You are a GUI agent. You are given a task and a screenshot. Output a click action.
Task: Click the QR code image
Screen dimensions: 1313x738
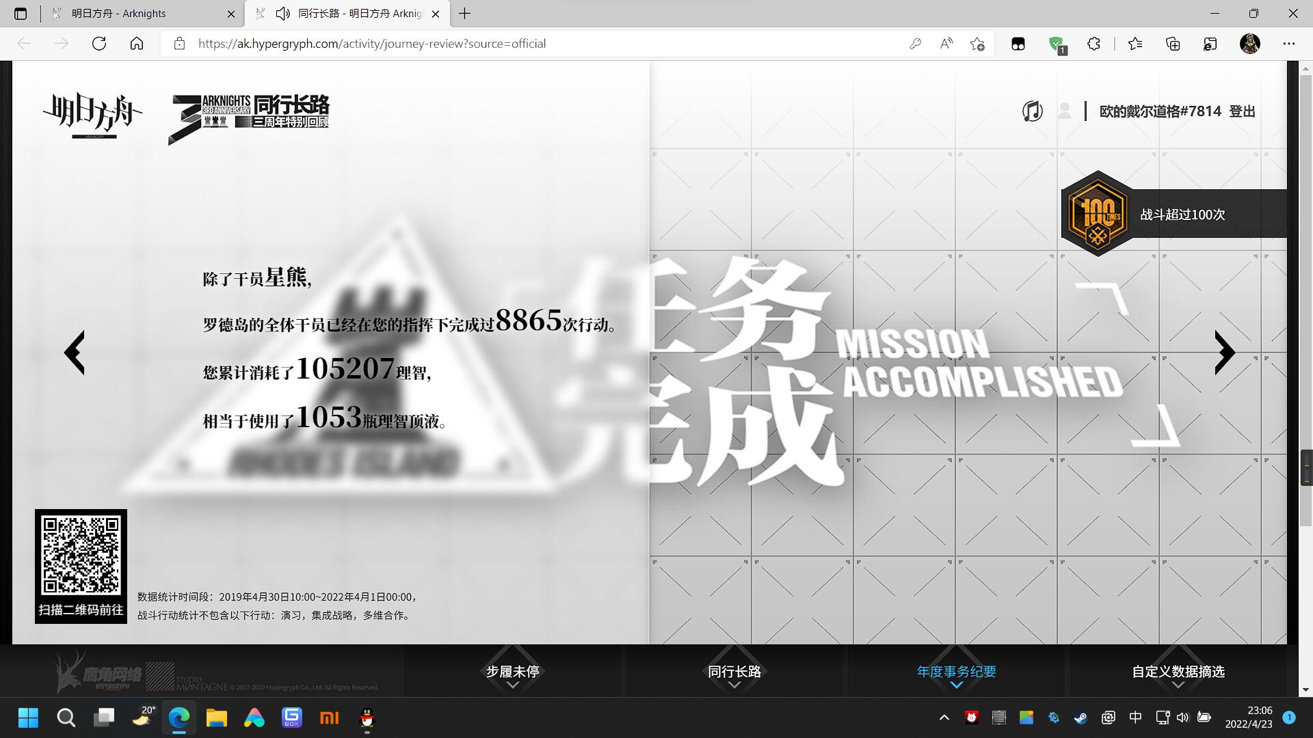tap(81, 555)
